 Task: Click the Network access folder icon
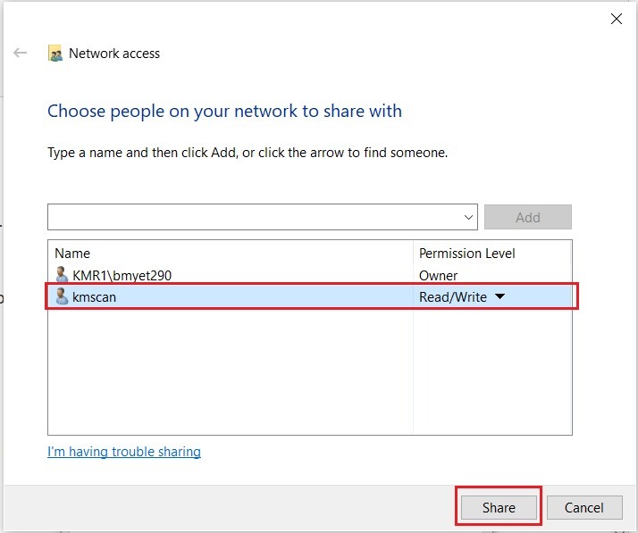coord(55,54)
